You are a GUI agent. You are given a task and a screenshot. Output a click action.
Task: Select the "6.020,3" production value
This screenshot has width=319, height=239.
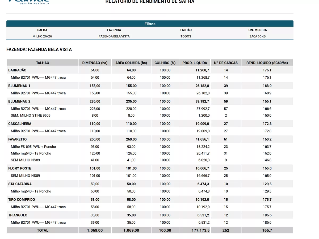[204, 160]
